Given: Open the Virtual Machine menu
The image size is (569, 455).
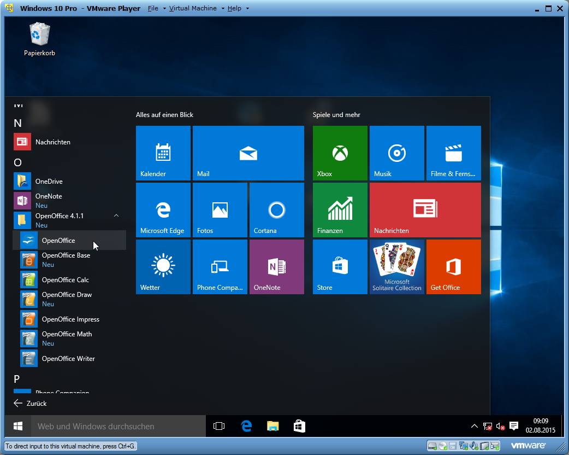Looking at the screenshot, I should (192, 9).
